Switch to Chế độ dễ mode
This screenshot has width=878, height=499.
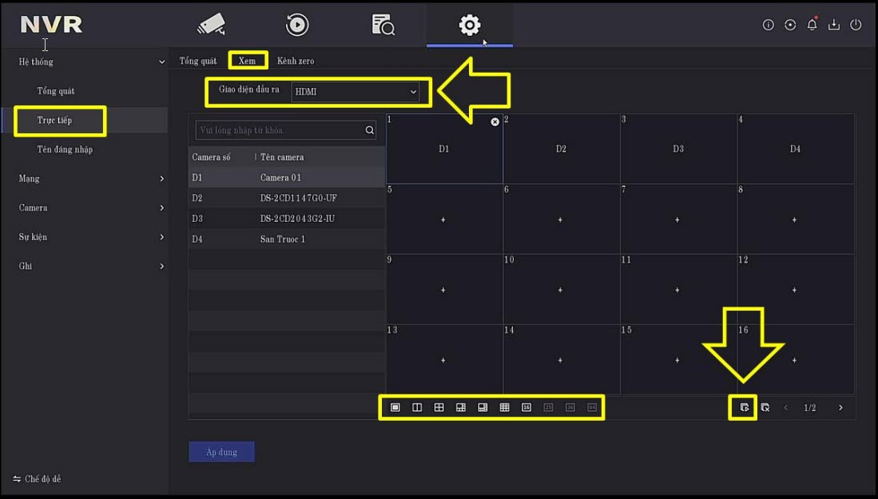38,479
